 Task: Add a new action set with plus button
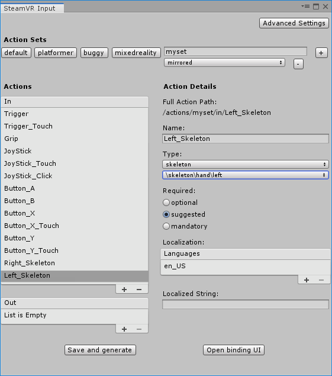321,53
